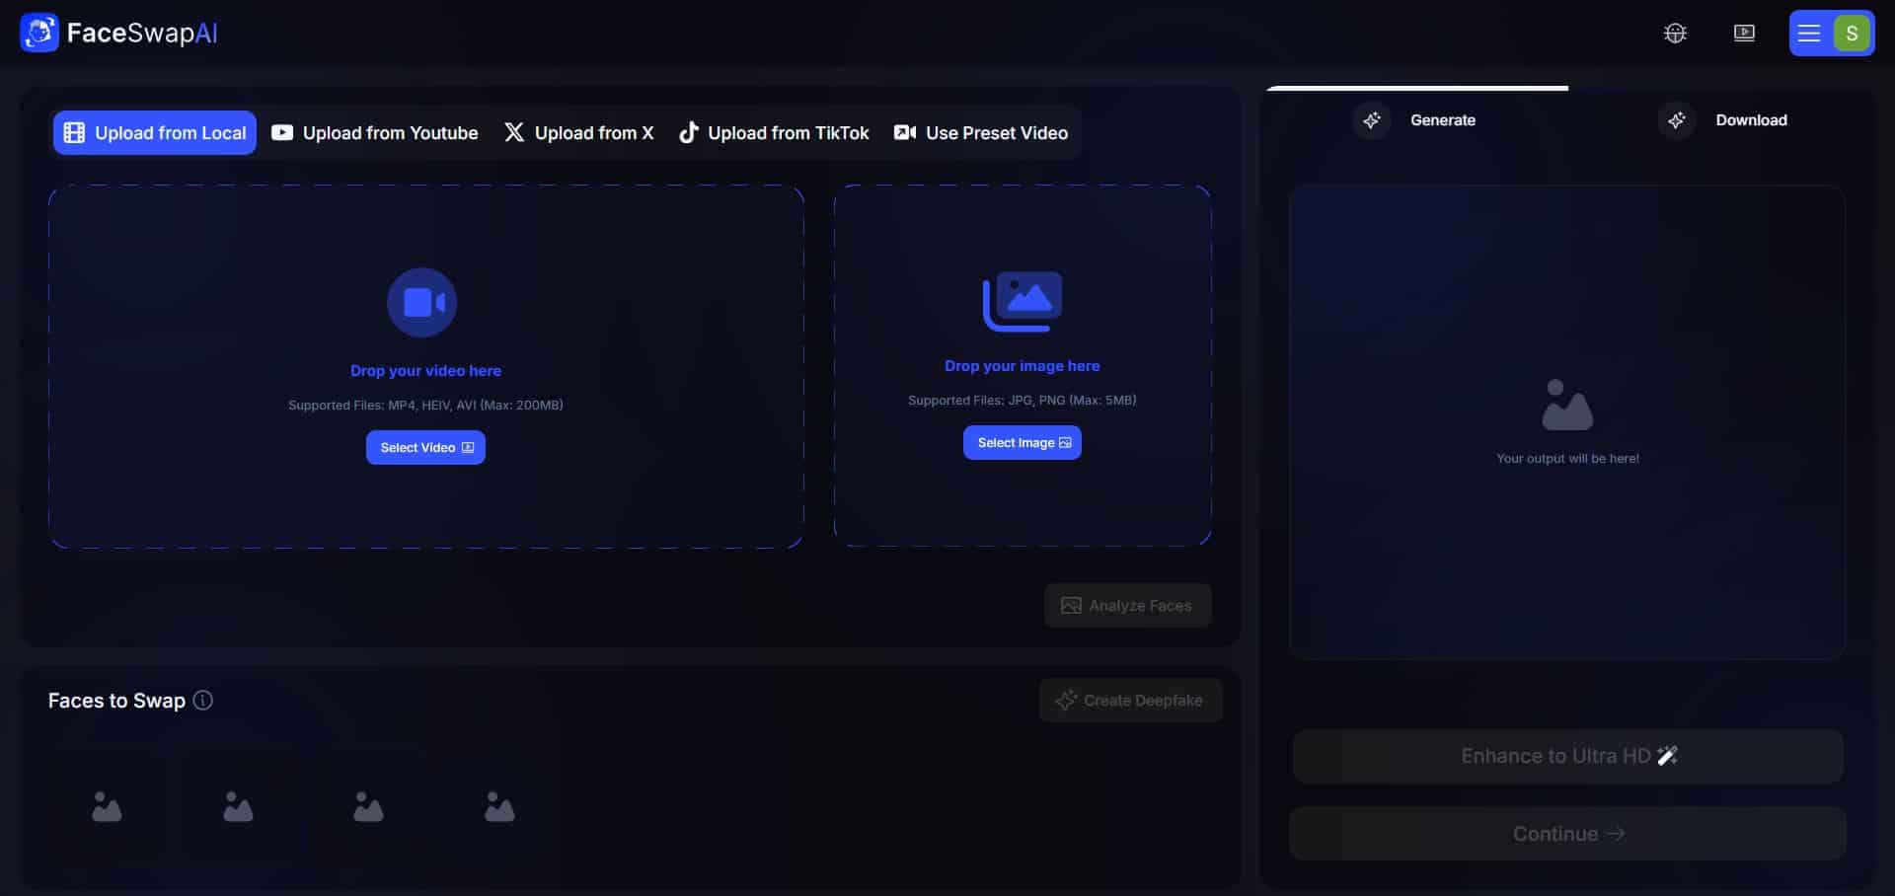Click 'Supported Files: JPG, PNG' text
The width and height of the screenshot is (1895, 896).
point(1023,400)
